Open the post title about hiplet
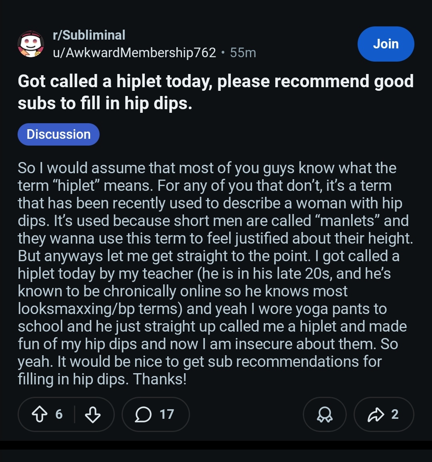432x462 pixels. (x=216, y=92)
